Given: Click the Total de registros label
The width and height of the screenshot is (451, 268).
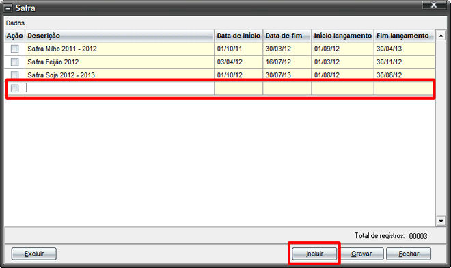Looking at the screenshot, I should [x=379, y=236].
